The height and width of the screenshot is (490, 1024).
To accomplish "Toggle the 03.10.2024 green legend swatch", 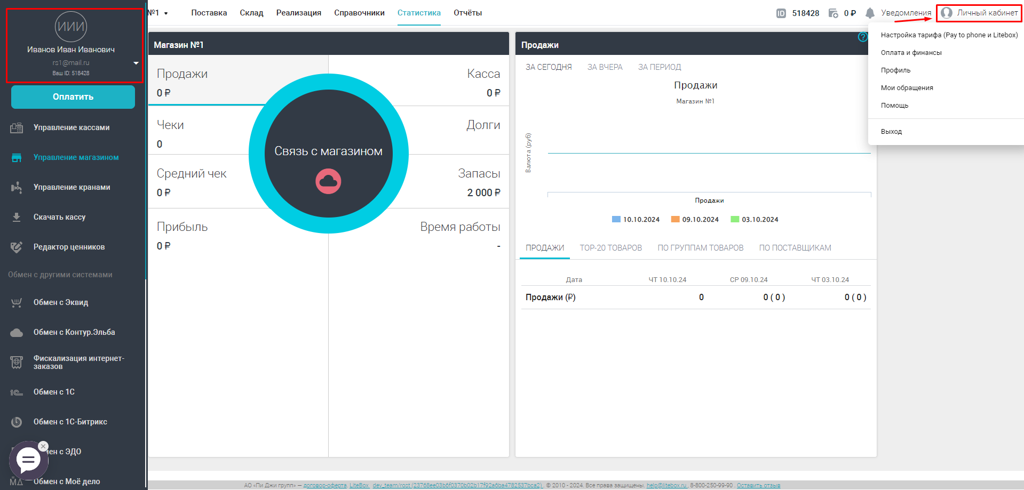I will tap(735, 219).
